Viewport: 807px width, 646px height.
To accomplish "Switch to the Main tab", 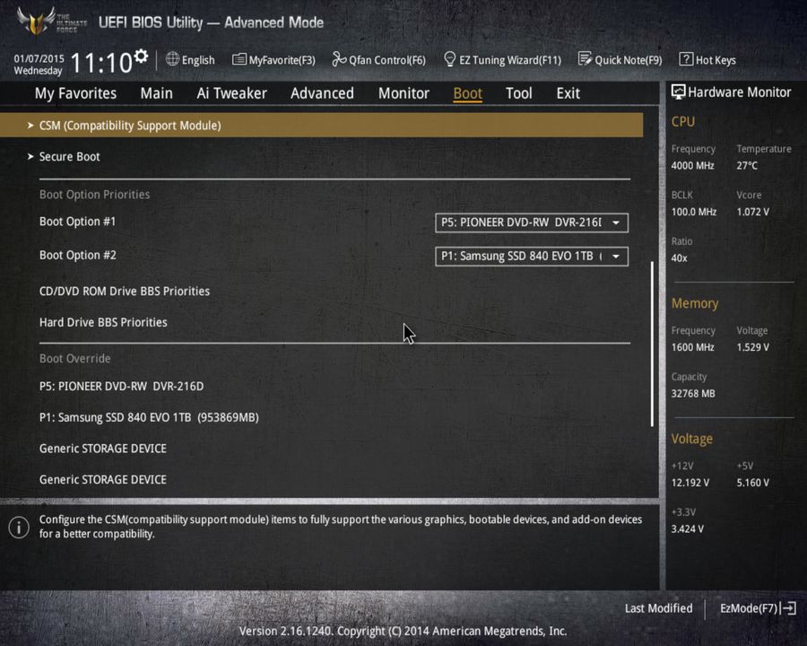I will click(156, 93).
